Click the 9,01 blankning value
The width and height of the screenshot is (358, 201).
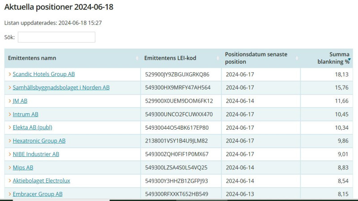[x=343, y=154]
